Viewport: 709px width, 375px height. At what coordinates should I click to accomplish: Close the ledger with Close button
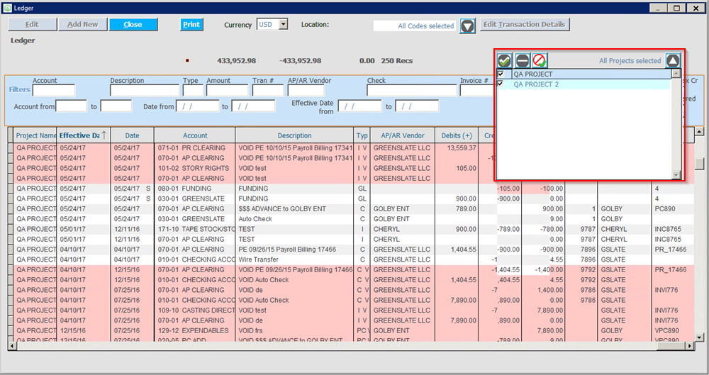pyautogui.click(x=133, y=24)
